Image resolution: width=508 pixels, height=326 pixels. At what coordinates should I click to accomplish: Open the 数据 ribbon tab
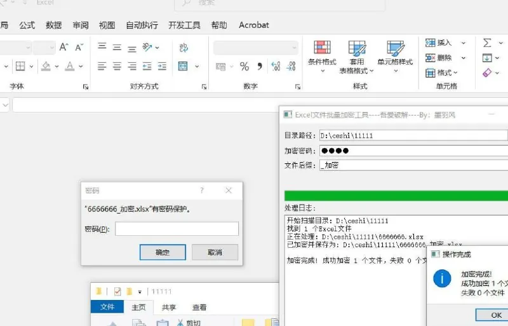[x=53, y=25]
